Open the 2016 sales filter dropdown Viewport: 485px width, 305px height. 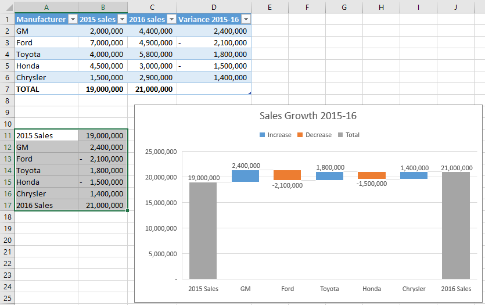pos(172,20)
